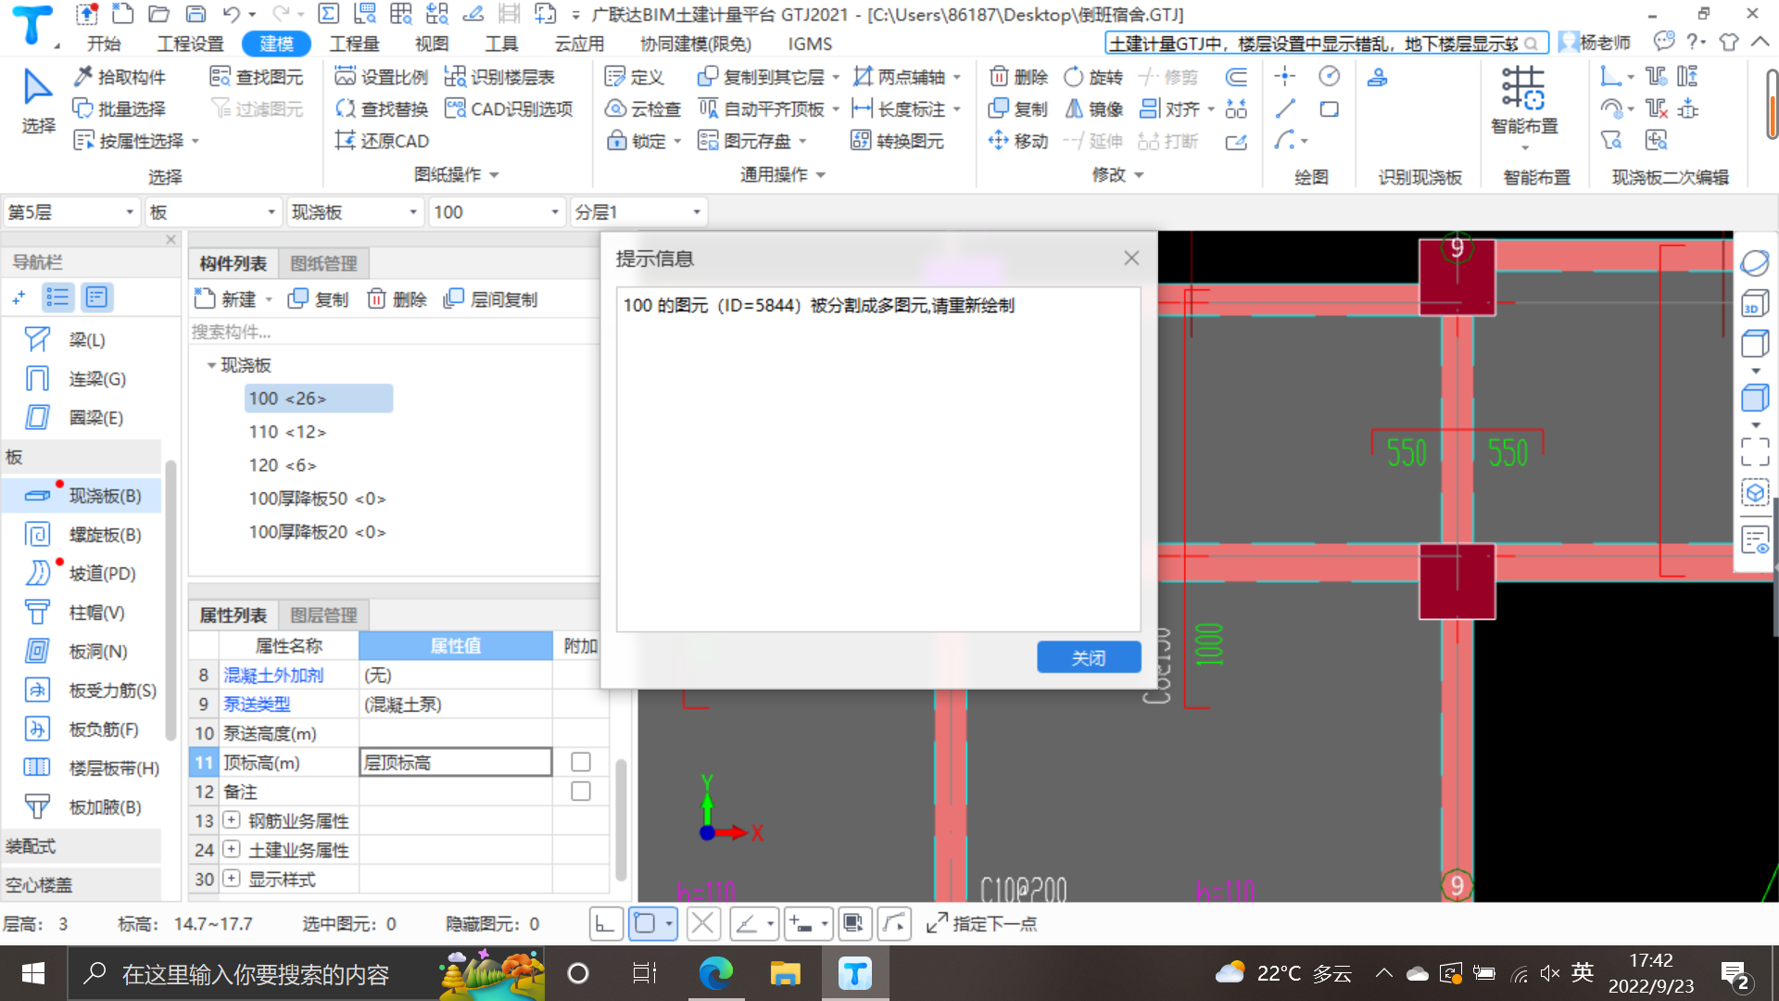This screenshot has height=1001, width=1779.
Task: Click 删除 button in component list
Action: pyautogui.click(x=397, y=299)
